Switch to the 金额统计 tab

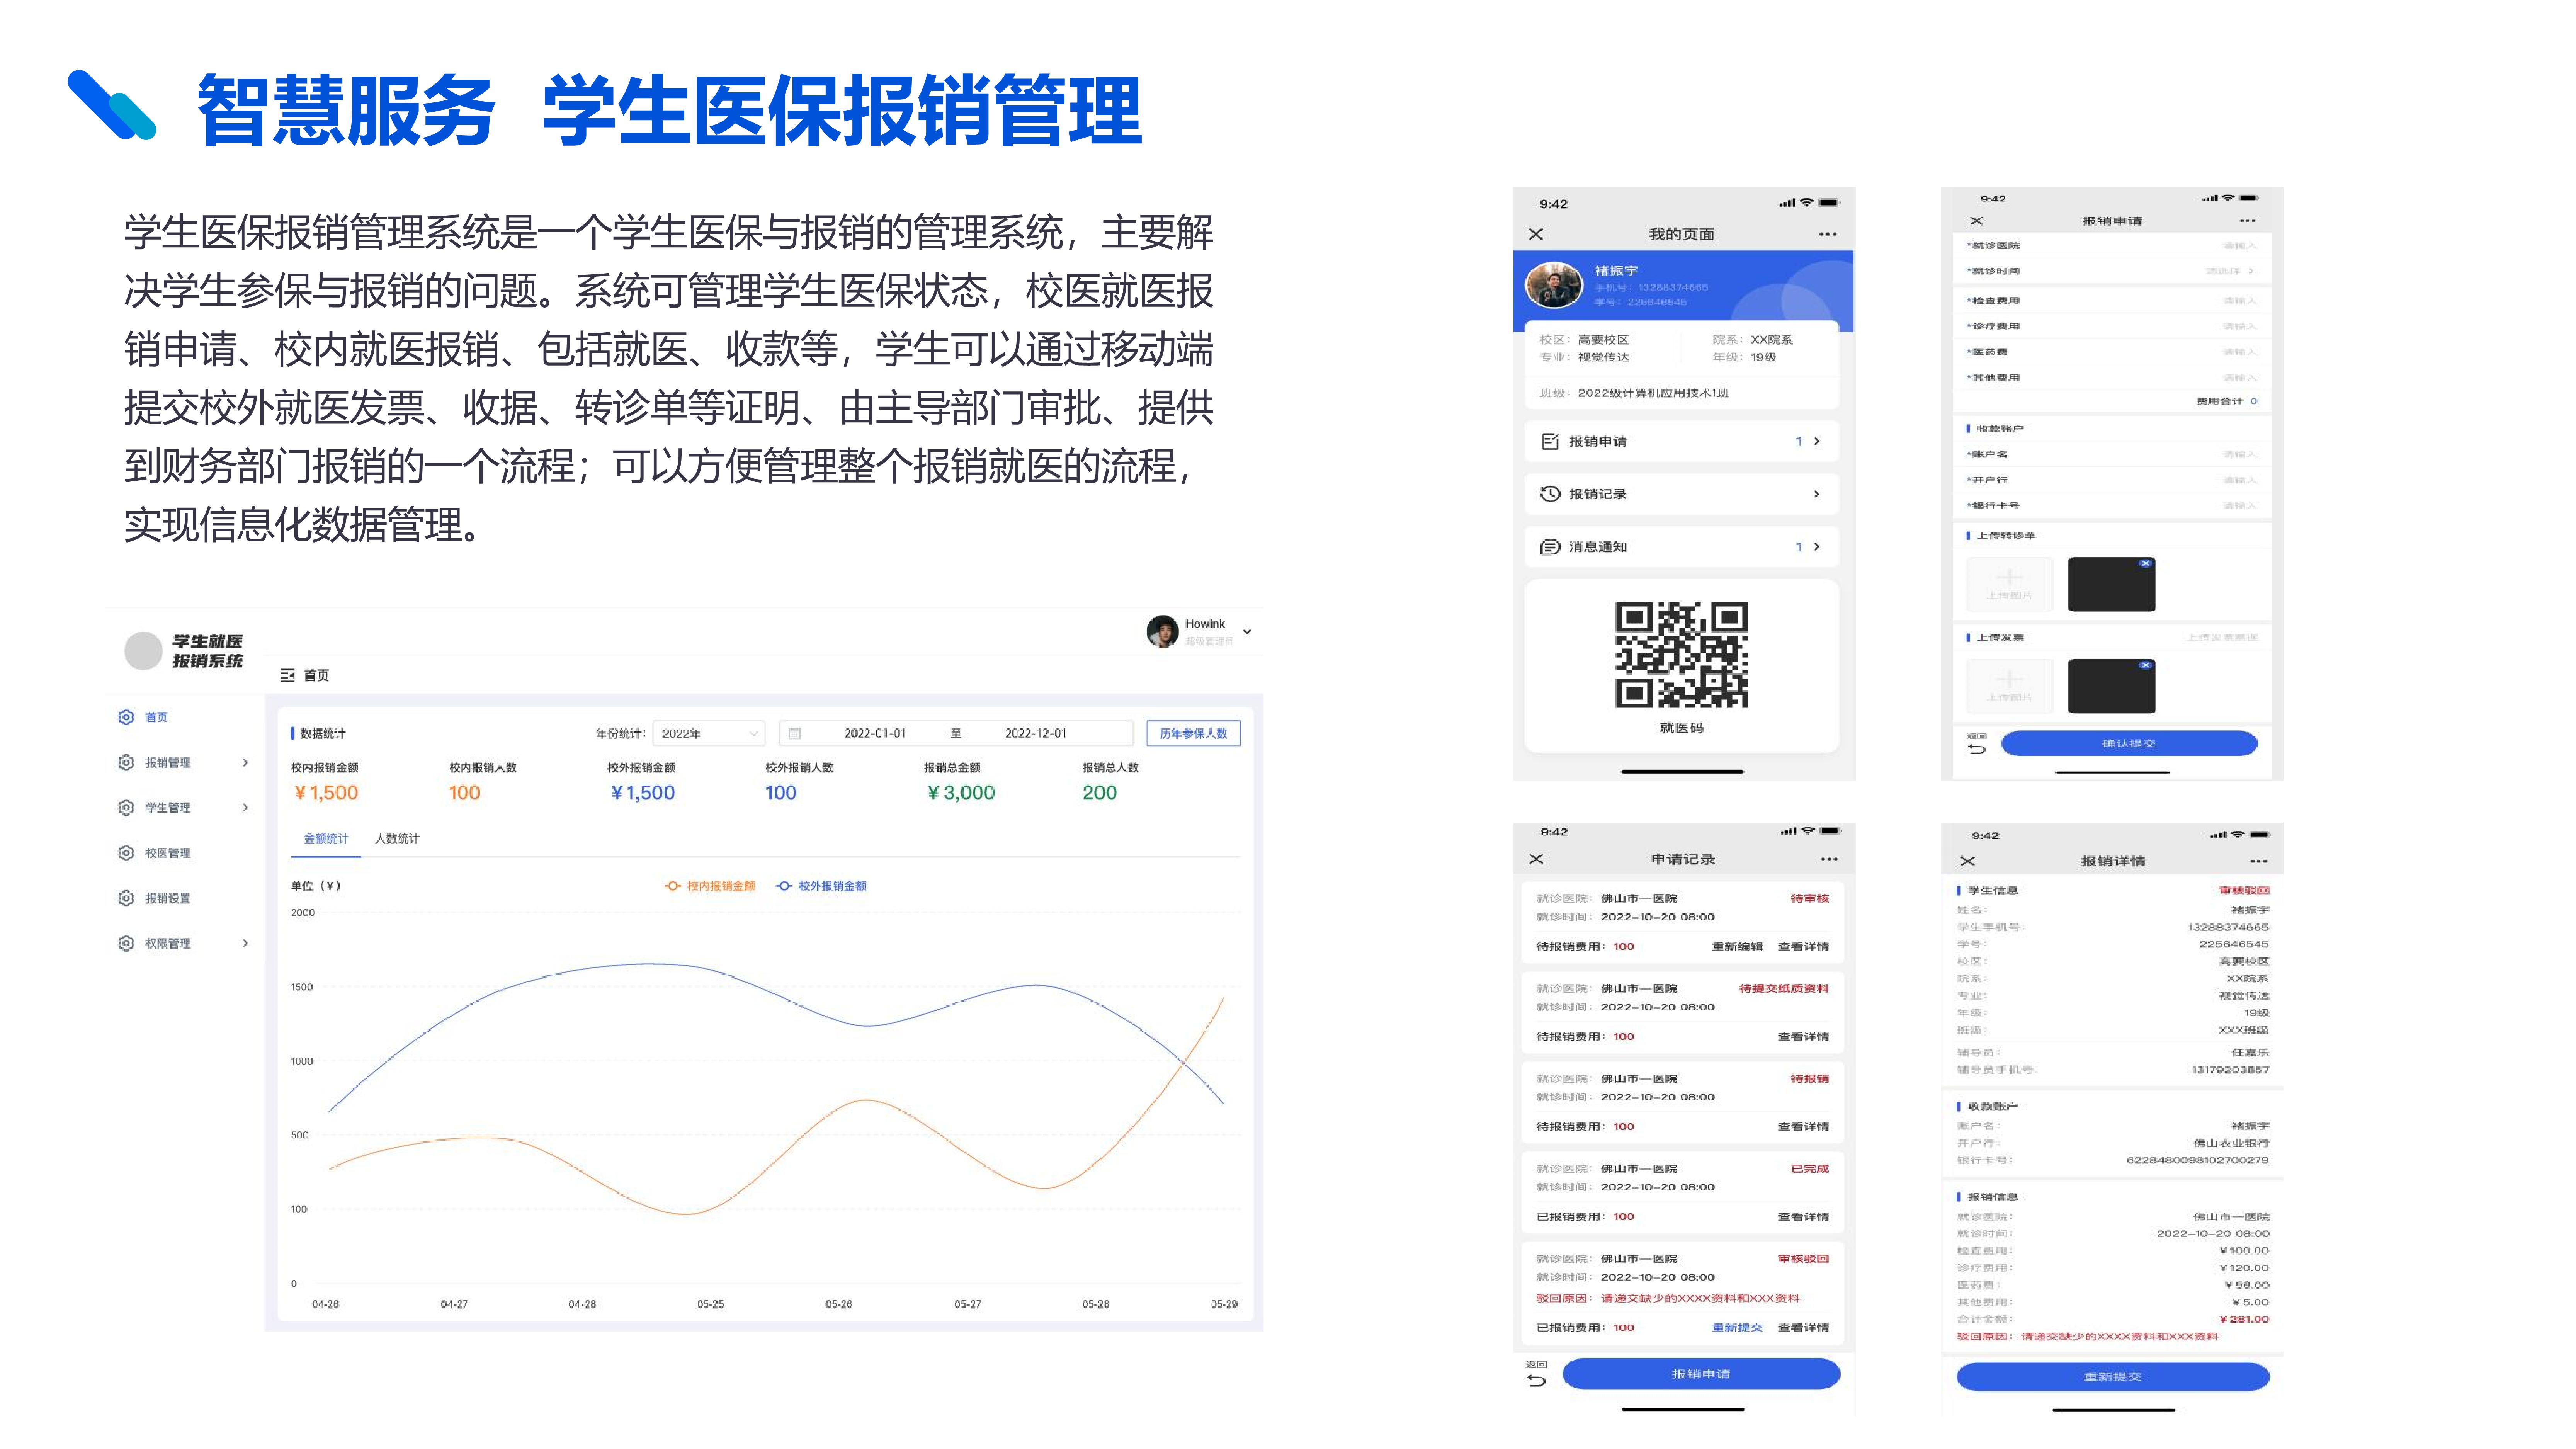326,838
